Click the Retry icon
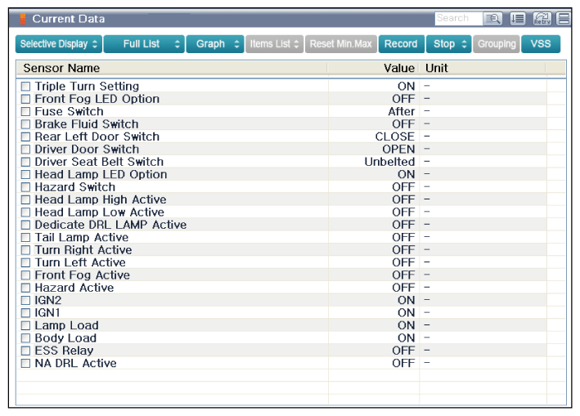580x416 pixels. [x=542, y=19]
